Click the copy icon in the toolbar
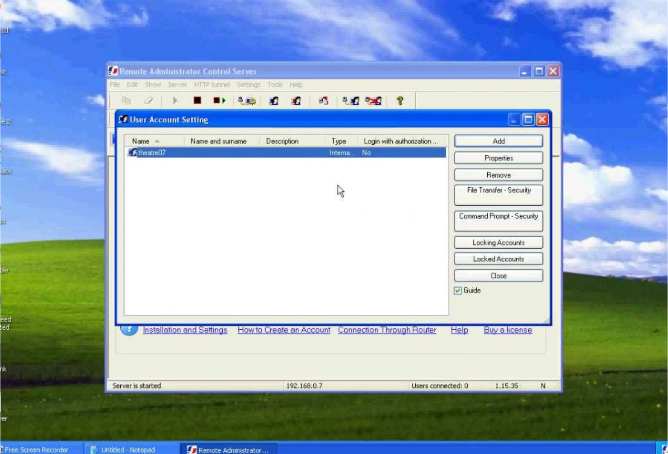 [x=126, y=100]
